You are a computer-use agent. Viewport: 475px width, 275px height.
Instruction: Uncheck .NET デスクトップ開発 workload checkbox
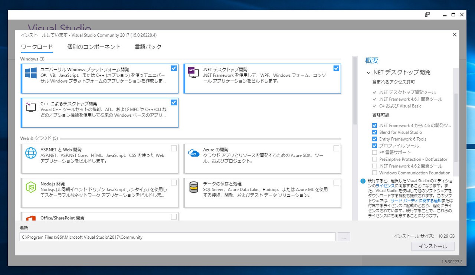[336, 68]
